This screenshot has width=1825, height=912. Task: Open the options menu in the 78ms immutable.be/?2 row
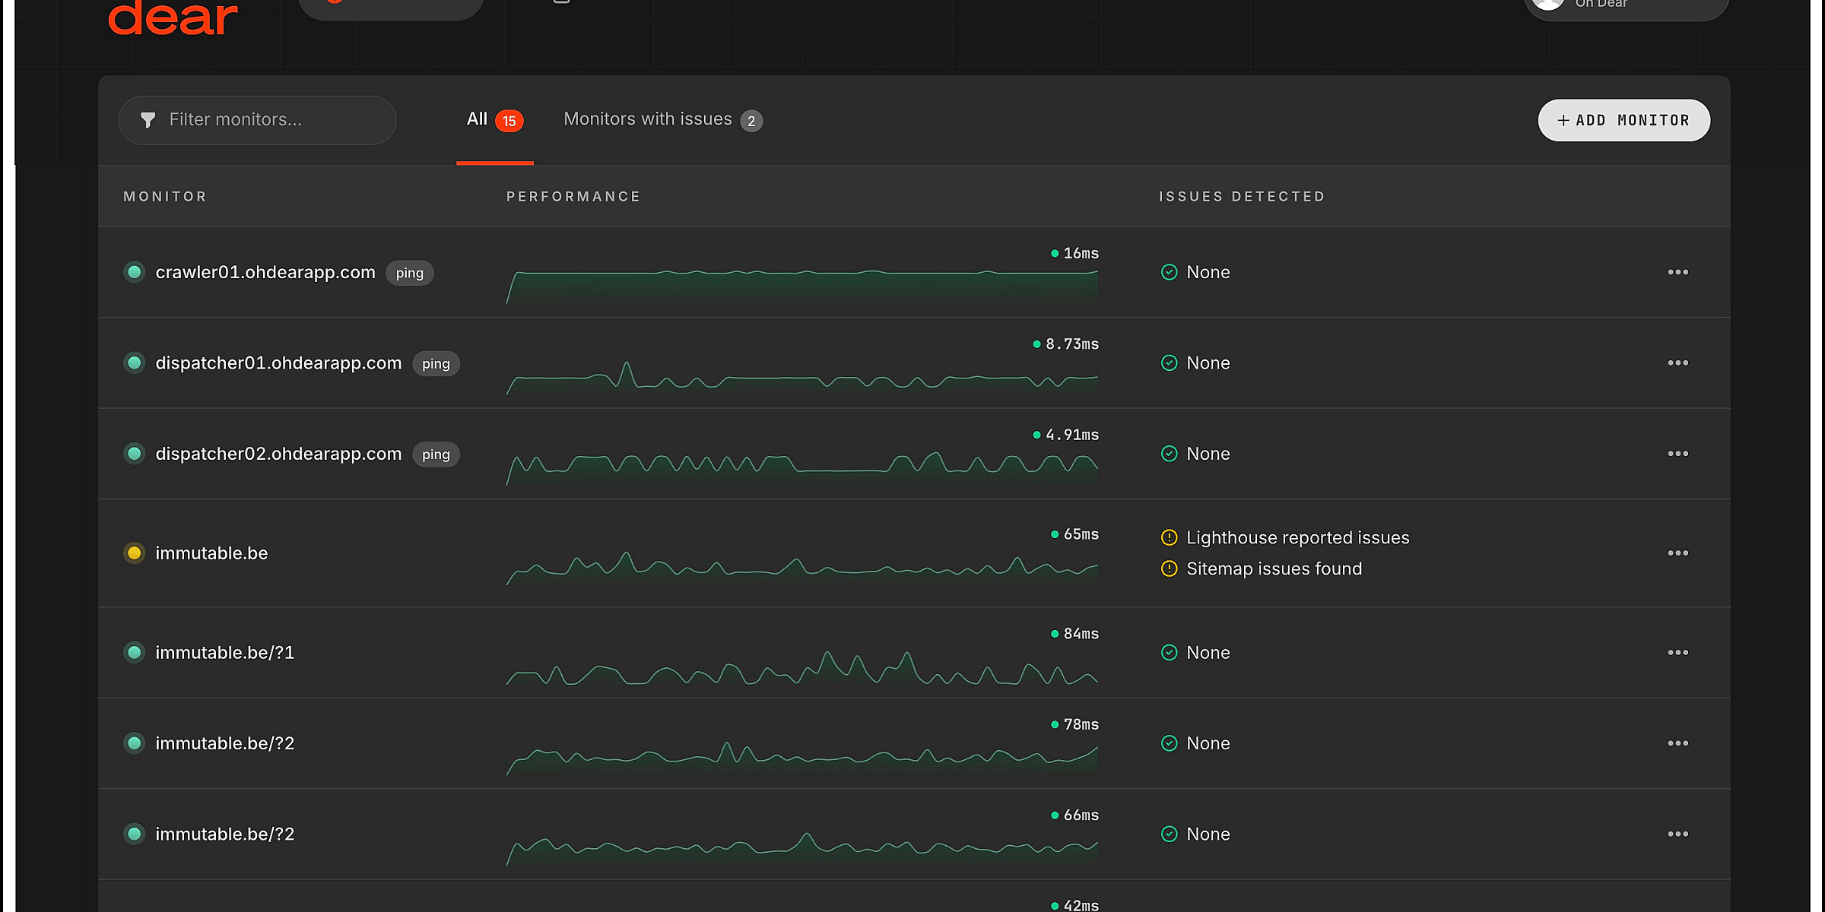pyautogui.click(x=1677, y=743)
